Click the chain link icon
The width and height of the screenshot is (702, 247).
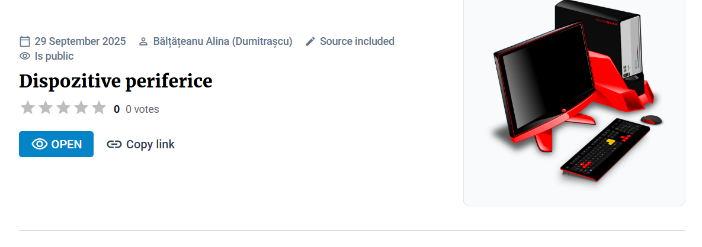(x=114, y=144)
